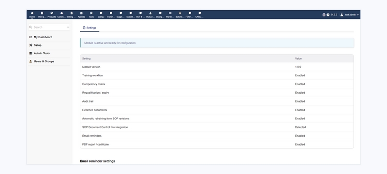This screenshot has height=174, width=387.
Task: Open the FEFO module
Action: coord(190,14)
